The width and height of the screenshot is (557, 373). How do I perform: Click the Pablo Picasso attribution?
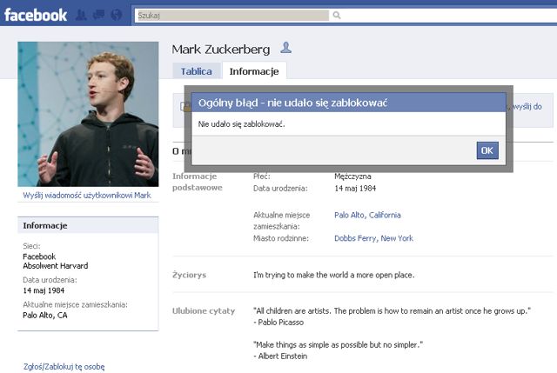(278, 323)
